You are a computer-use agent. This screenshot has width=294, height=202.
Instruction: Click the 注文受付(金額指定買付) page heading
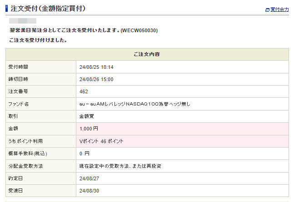(48, 9)
